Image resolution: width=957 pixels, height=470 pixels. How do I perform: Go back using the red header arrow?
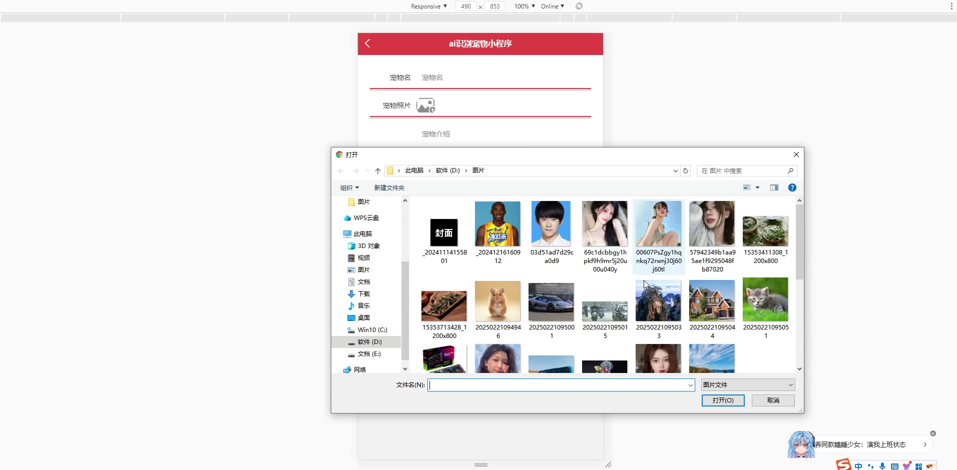tap(367, 43)
